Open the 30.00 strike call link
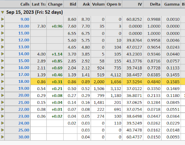This screenshot has height=145, width=185. [x=24, y=137]
